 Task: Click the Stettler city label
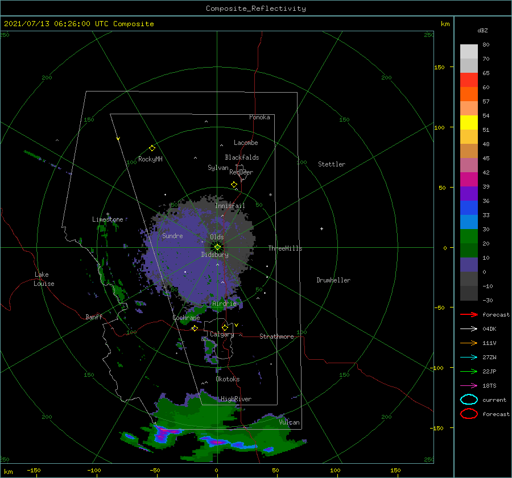point(332,164)
